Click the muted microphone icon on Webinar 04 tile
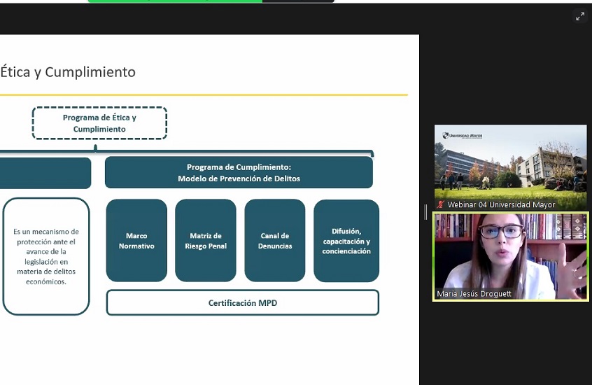This screenshot has width=592, height=385. (440, 204)
